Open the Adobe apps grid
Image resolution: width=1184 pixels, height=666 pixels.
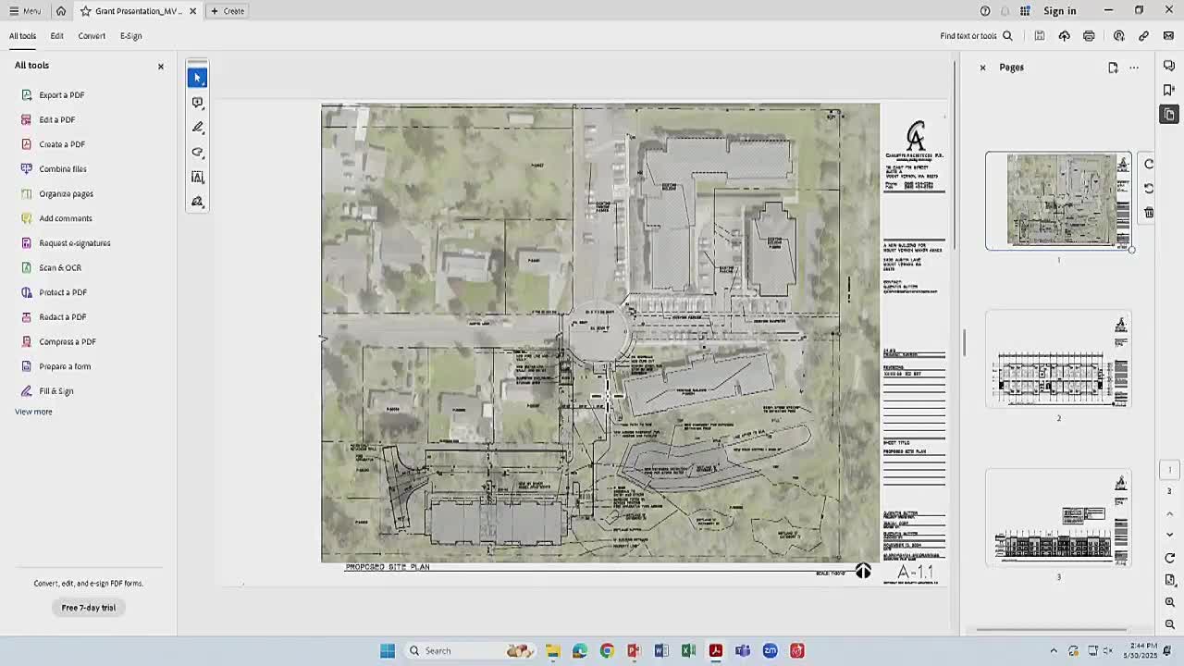[1025, 11]
